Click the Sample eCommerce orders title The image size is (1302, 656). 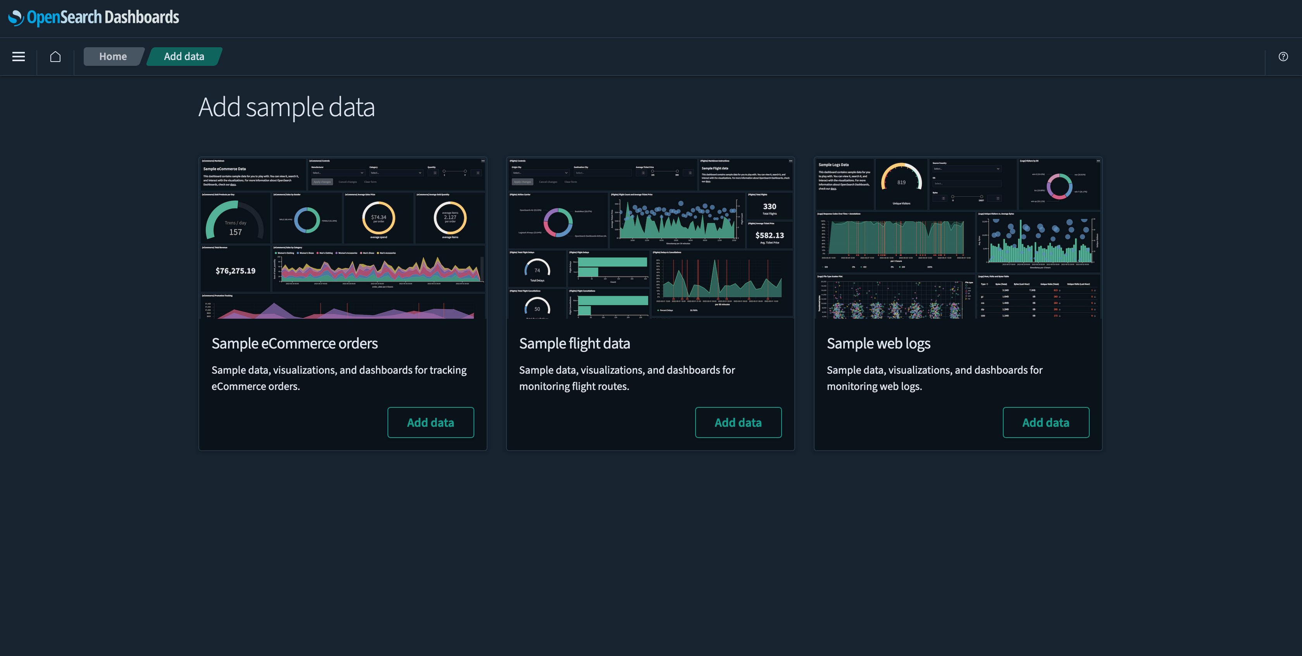pos(294,343)
